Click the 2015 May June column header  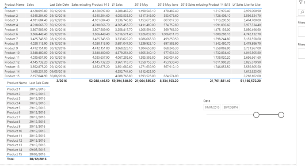[x=168, y=4]
